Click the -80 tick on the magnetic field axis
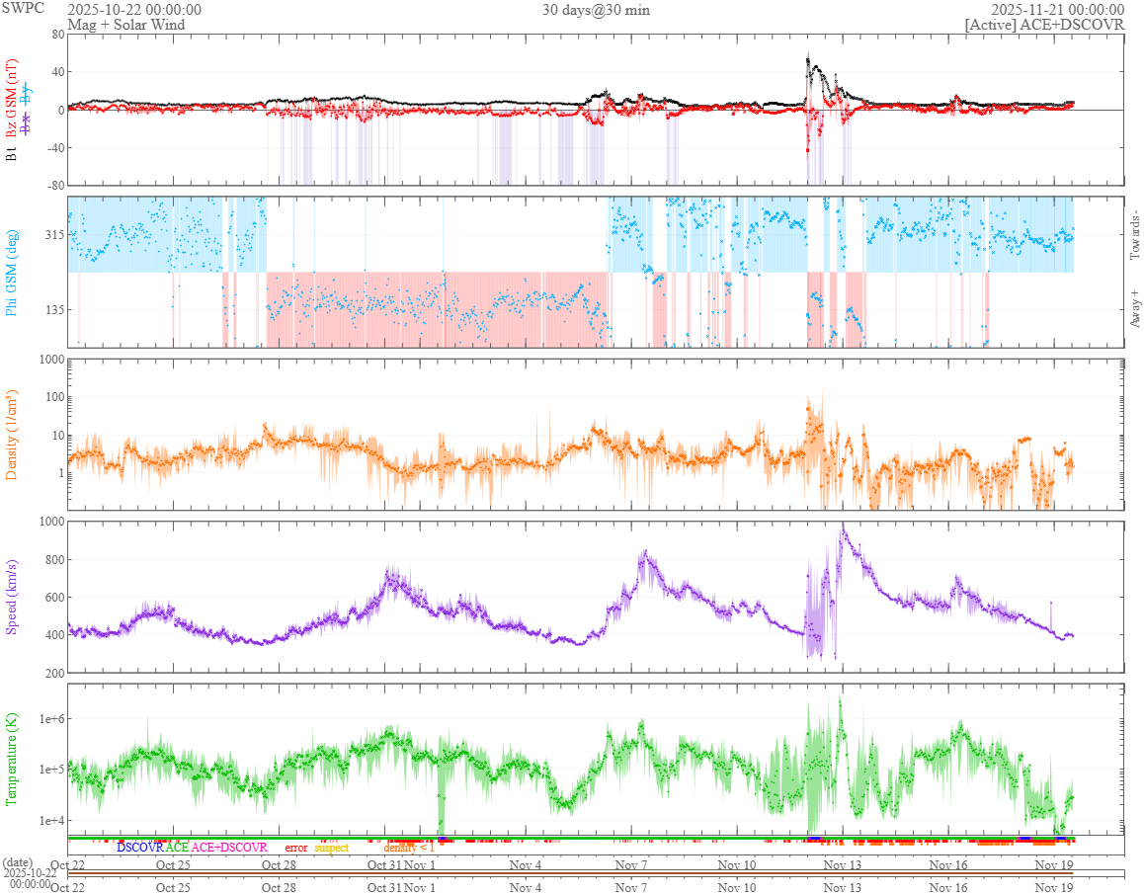The height and width of the screenshot is (894, 1144). [x=55, y=186]
